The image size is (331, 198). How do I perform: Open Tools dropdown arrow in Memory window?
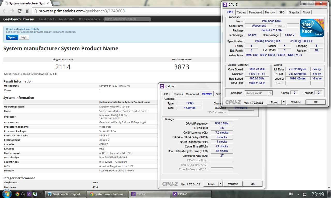click(221, 184)
